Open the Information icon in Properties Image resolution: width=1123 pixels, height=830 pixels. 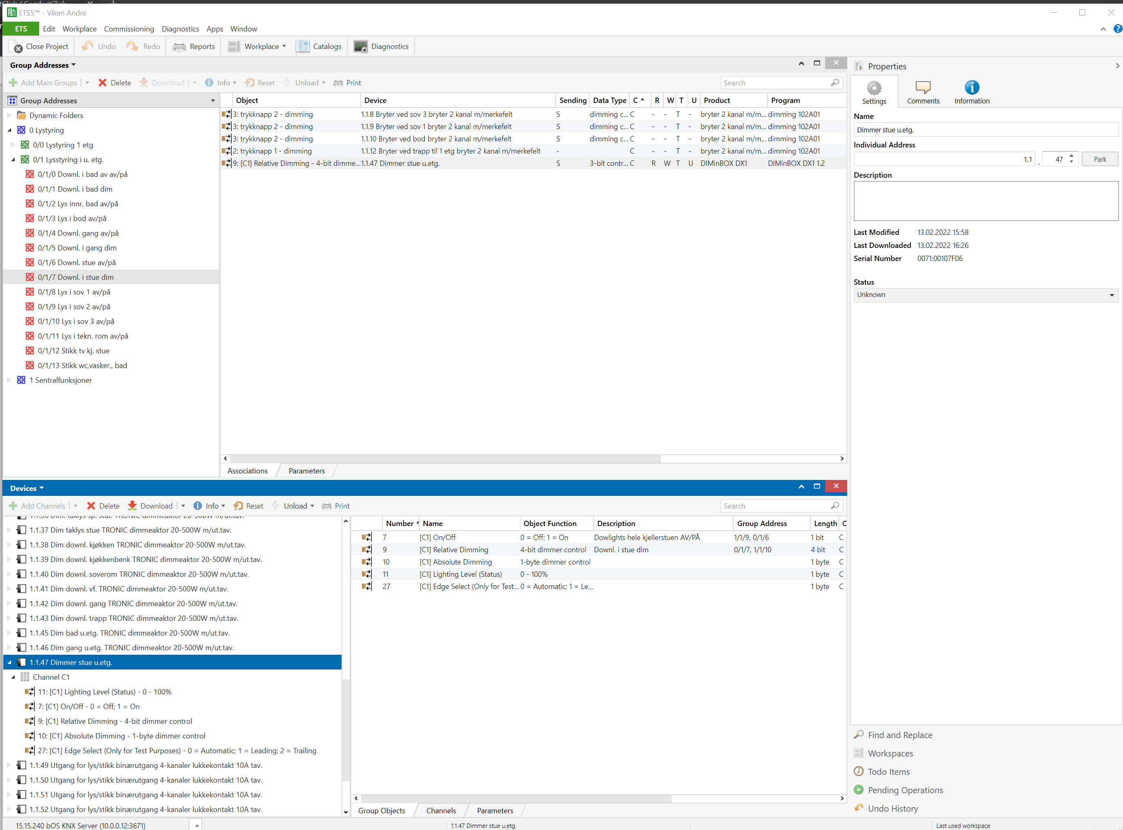pyautogui.click(x=971, y=88)
